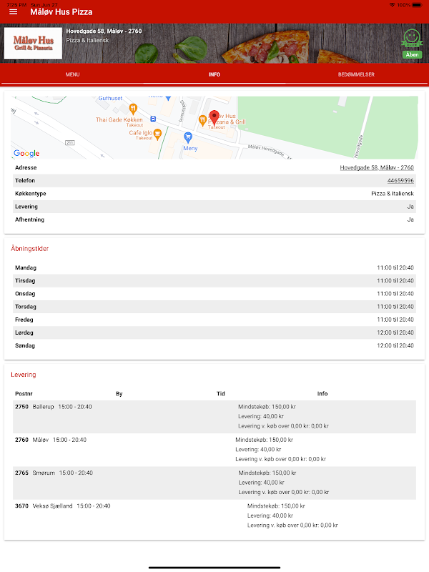Select the Afhentning row label
429x572 pixels.
29,220
